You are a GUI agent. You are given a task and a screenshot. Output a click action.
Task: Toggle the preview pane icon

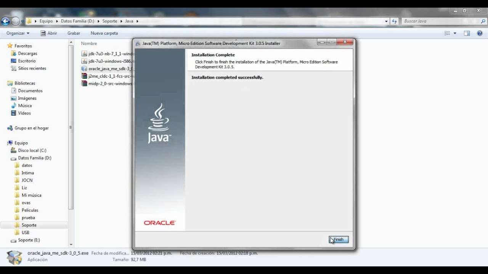click(x=467, y=33)
